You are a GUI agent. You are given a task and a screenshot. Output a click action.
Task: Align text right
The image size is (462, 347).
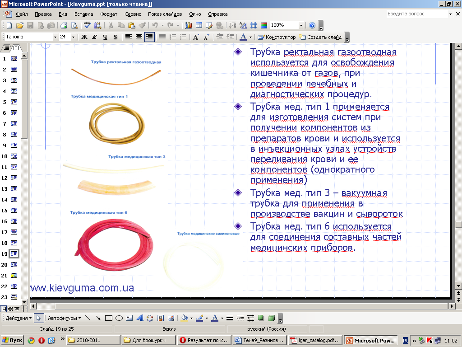point(149,37)
